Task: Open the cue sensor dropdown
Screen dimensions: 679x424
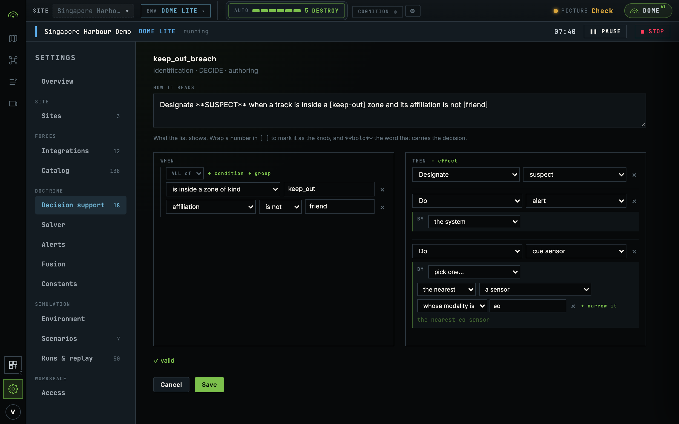Action: point(576,251)
